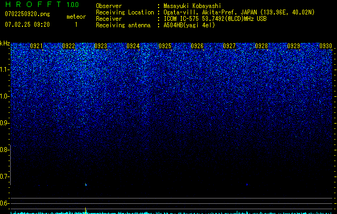Screen dimensions: 337x214
Task: Click the date stamp 07.02.25 09:20
Action: tap(27, 25)
